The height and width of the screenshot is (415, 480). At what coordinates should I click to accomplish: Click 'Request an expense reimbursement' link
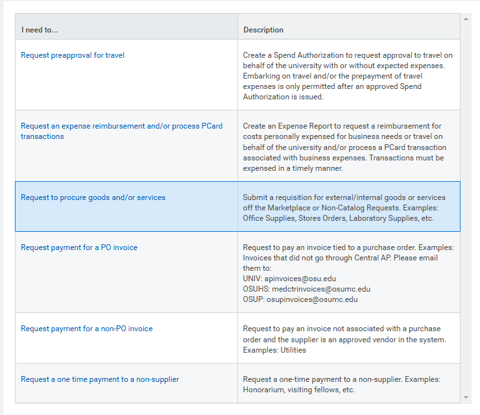(121, 126)
